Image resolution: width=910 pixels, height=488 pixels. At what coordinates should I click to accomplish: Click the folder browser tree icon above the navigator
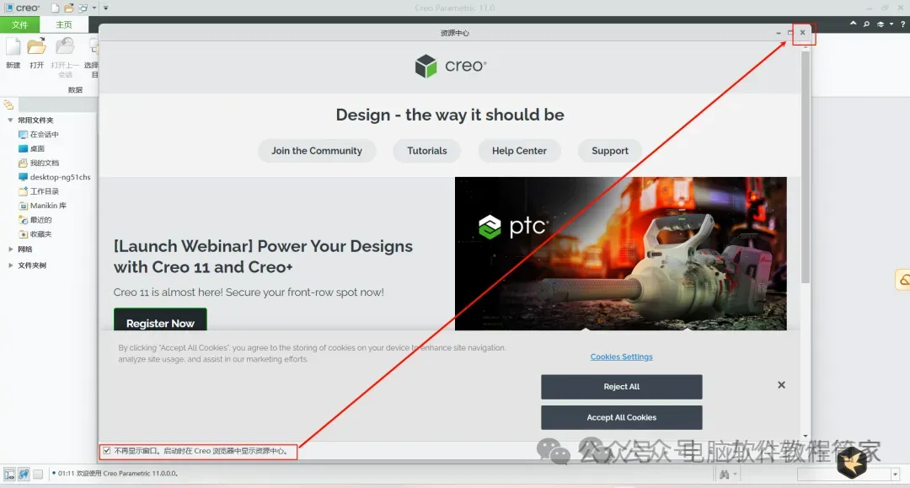point(8,105)
